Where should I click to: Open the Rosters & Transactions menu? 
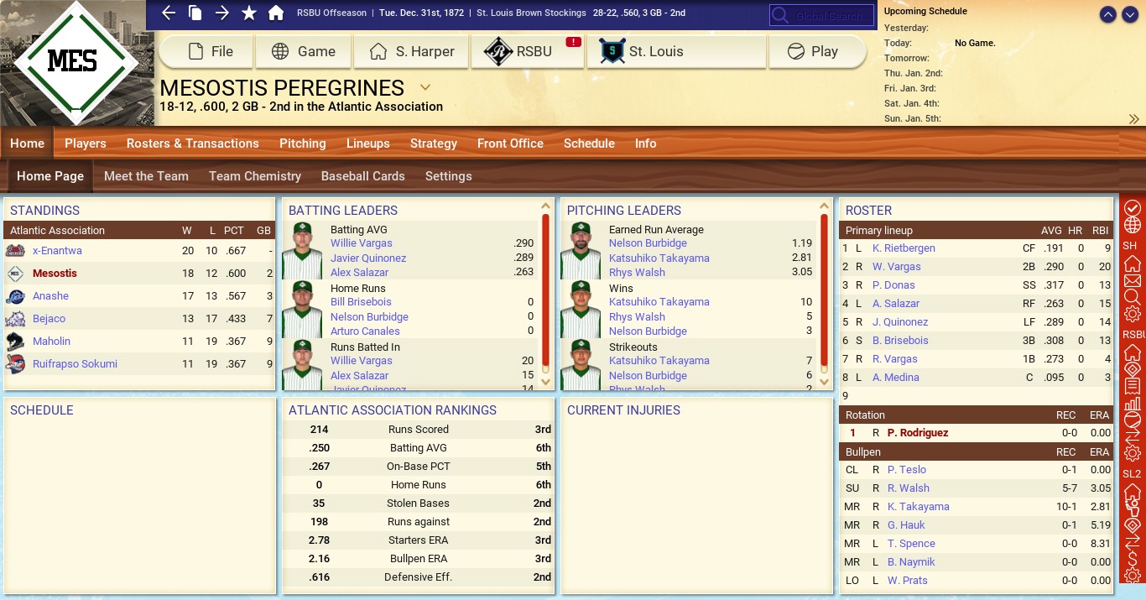(192, 143)
